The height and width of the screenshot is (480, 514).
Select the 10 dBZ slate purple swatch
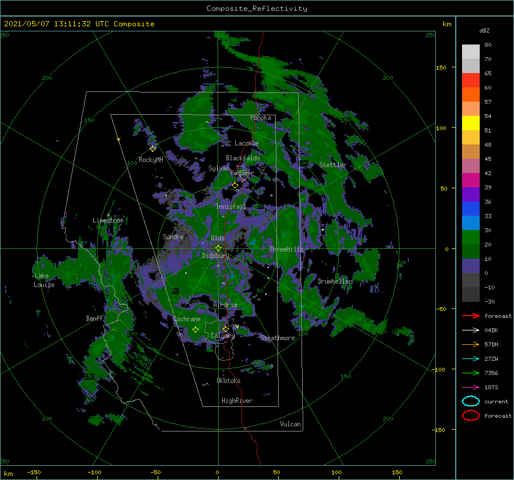tap(471, 266)
